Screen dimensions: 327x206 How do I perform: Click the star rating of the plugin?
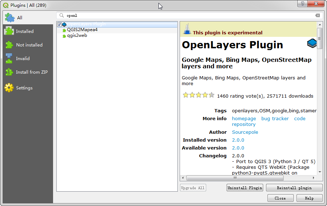click(199, 95)
